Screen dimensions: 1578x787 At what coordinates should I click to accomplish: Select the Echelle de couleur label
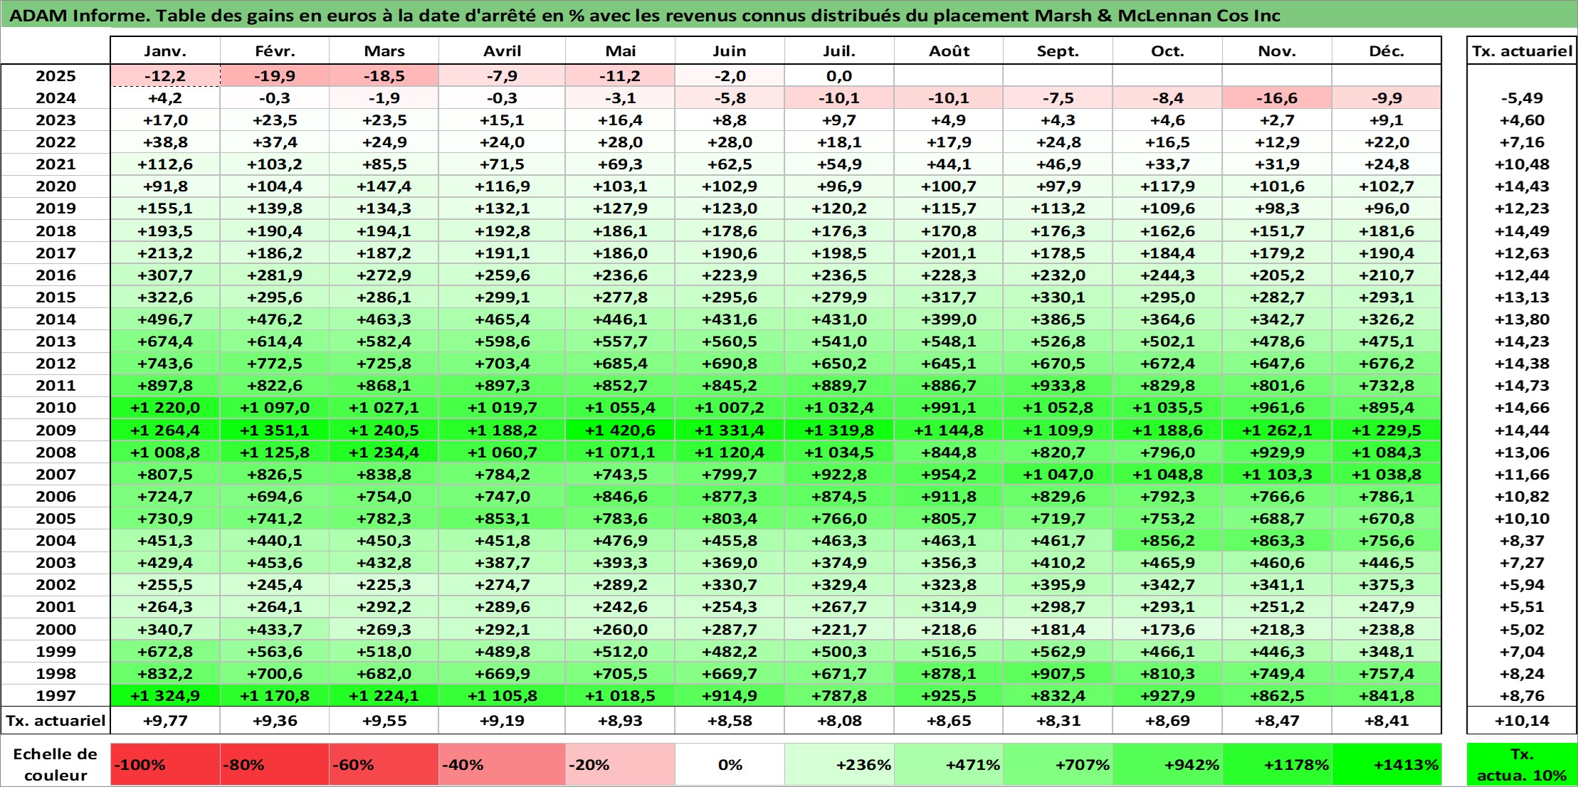click(x=56, y=764)
